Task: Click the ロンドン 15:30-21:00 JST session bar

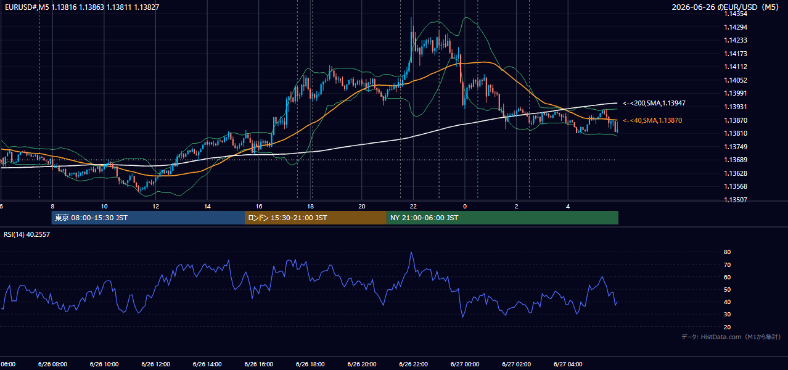Action: click(316, 218)
